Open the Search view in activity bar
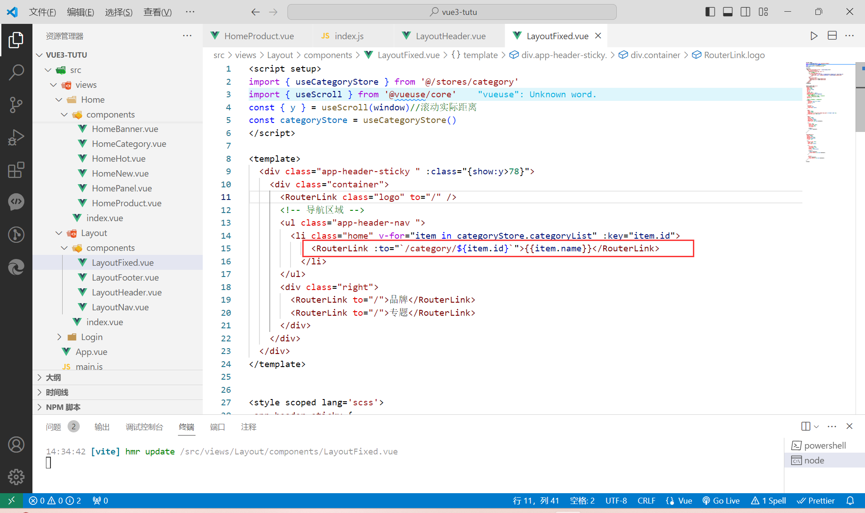This screenshot has height=513, width=865. pyautogui.click(x=16, y=72)
